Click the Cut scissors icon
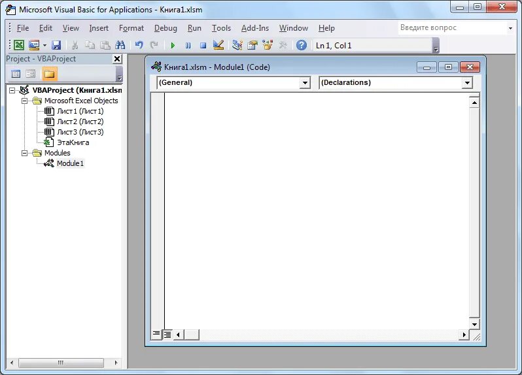This screenshot has height=375, width=522. (75, 45)
